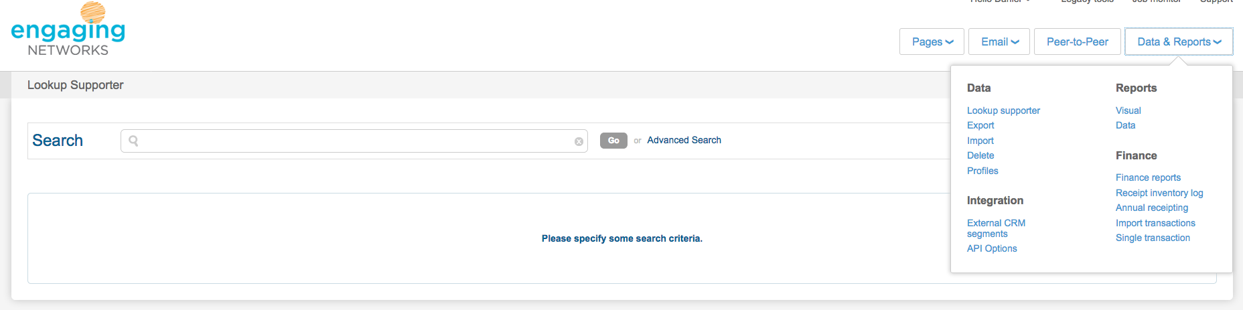Screen dimensions: 1243x310
Task: Select Lookup supporter from the Data menu
Action: click(x=1003, y=110)
